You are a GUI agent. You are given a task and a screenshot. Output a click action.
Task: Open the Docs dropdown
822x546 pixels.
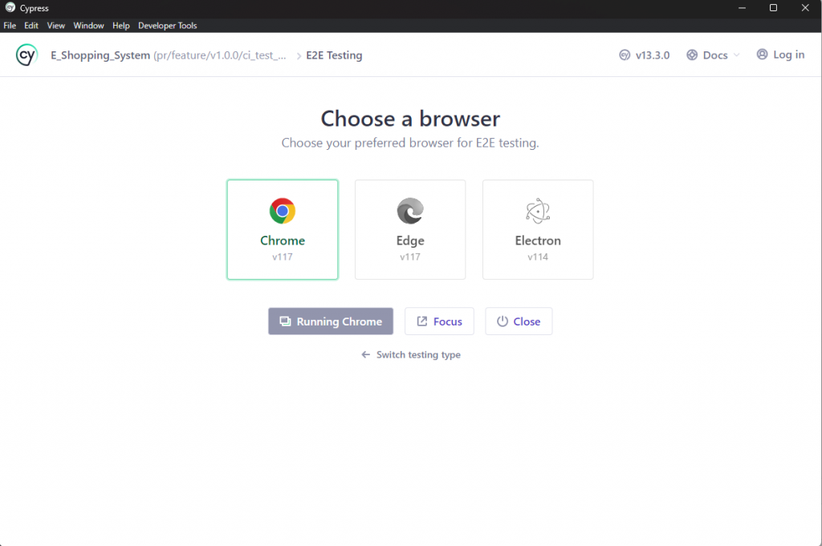tap(713, 55)
